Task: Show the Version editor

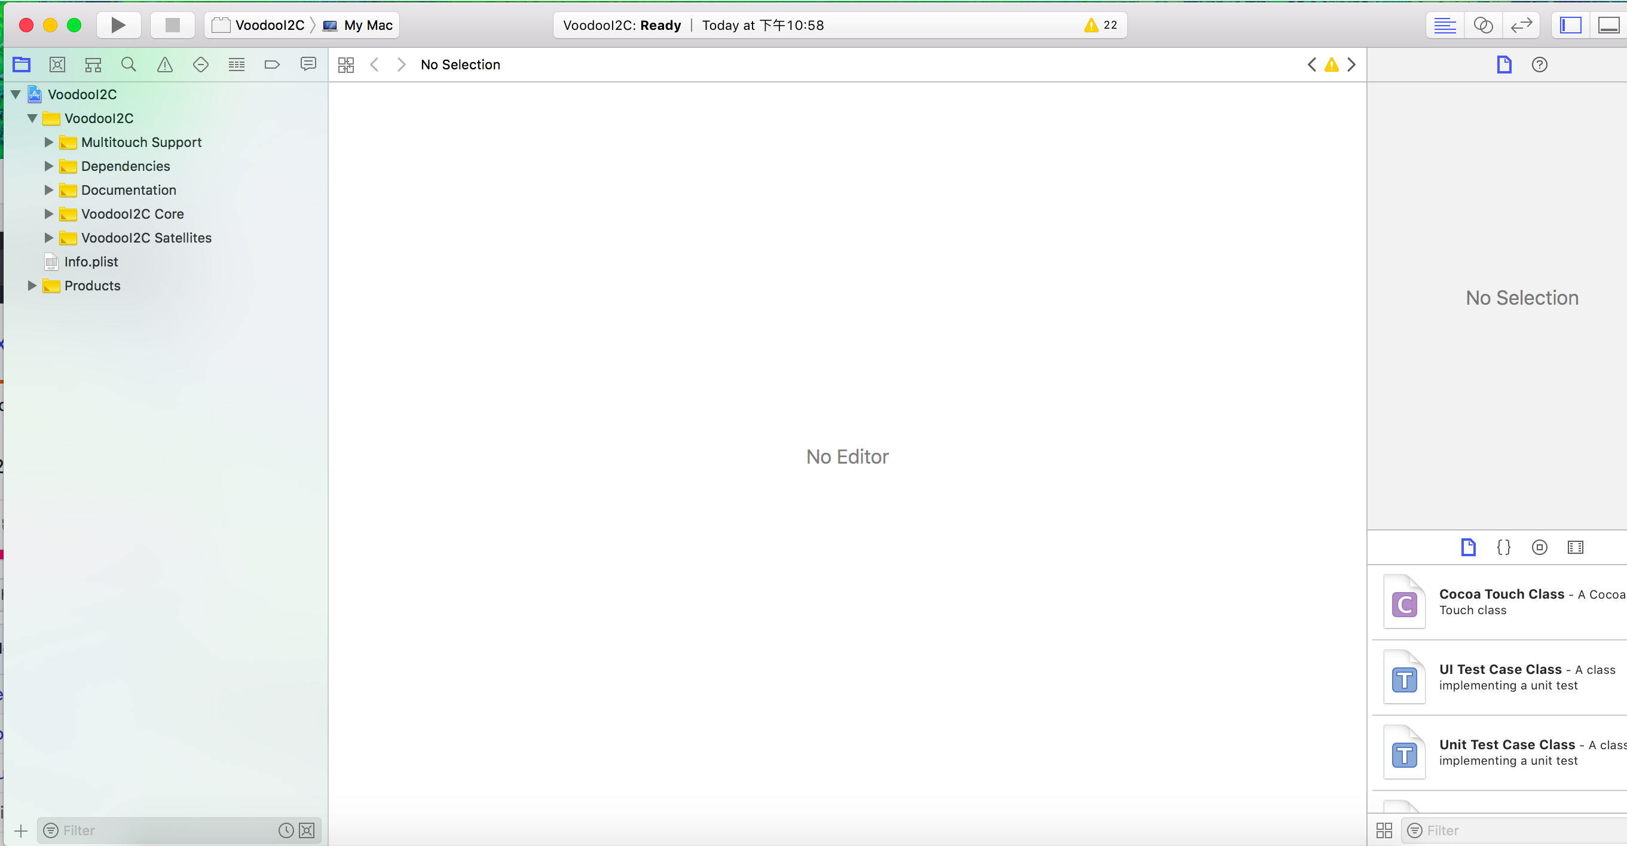Action: click(1522, 25)
